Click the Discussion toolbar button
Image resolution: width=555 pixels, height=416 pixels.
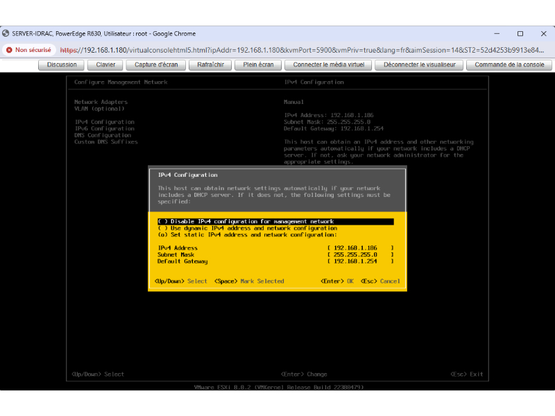point(62,64)
